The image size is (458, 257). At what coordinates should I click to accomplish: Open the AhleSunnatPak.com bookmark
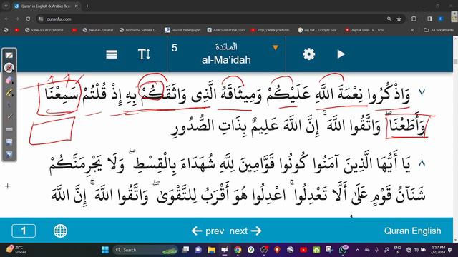(x=226, y=30)
